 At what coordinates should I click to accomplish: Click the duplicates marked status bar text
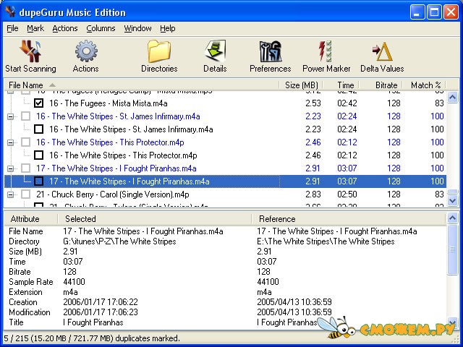pos(91,338)
